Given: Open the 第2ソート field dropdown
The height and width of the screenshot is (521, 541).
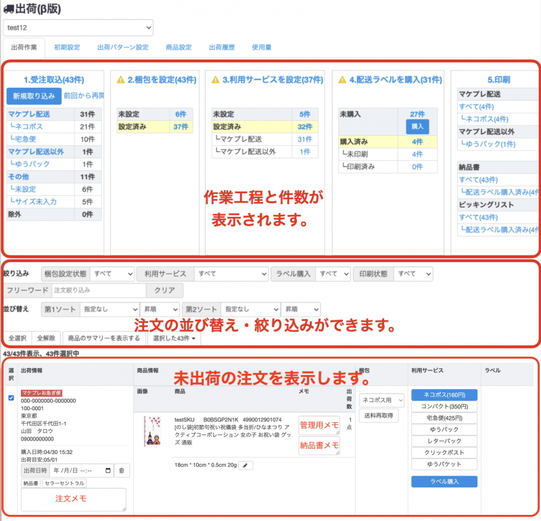Looking at the screenshot, I should 250,309.
